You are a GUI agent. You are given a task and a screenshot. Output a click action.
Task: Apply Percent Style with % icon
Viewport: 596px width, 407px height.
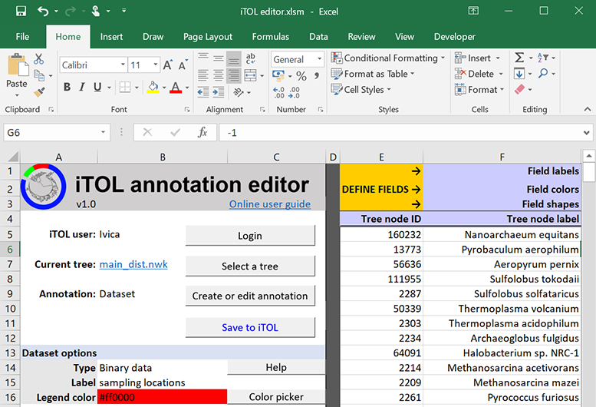click(301, 76)
